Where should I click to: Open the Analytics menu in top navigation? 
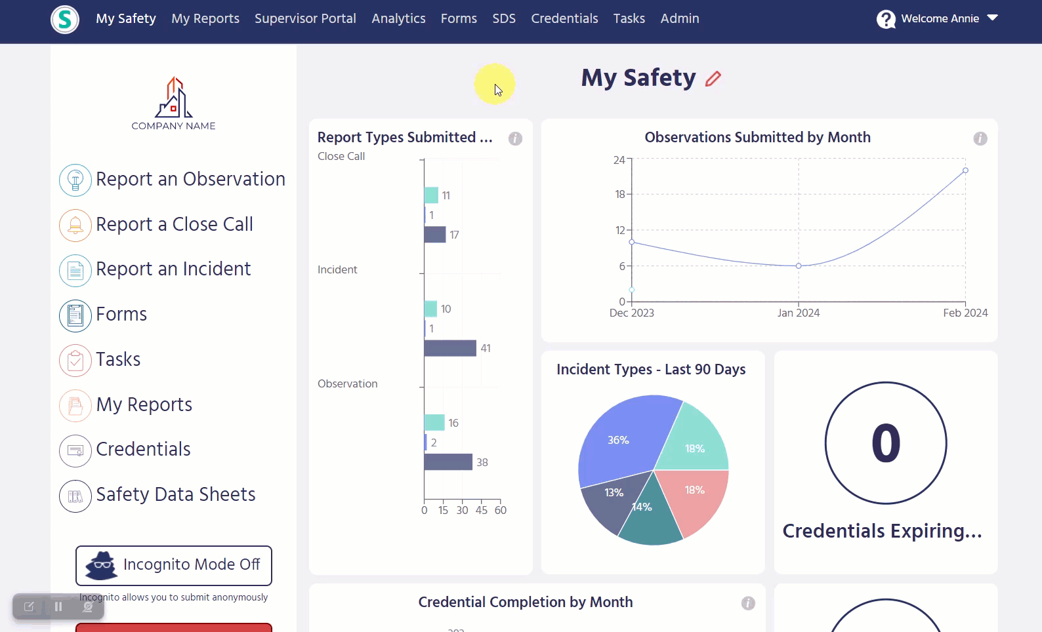pyautogui.click(x=398, y=18)
